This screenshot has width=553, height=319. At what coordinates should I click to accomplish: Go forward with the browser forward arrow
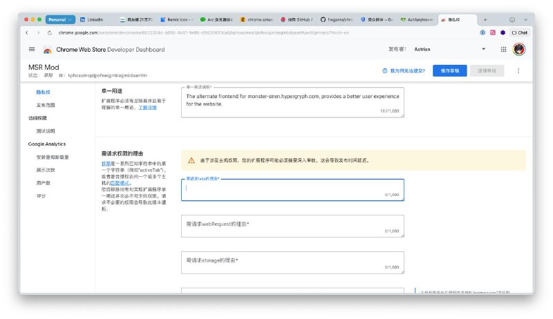pyautogui.click(x=38, y=32)
